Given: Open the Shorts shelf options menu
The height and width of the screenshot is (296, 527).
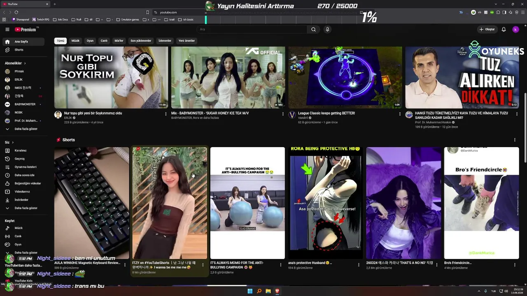Looking at the screenshot, I should [x=515, y=140].
